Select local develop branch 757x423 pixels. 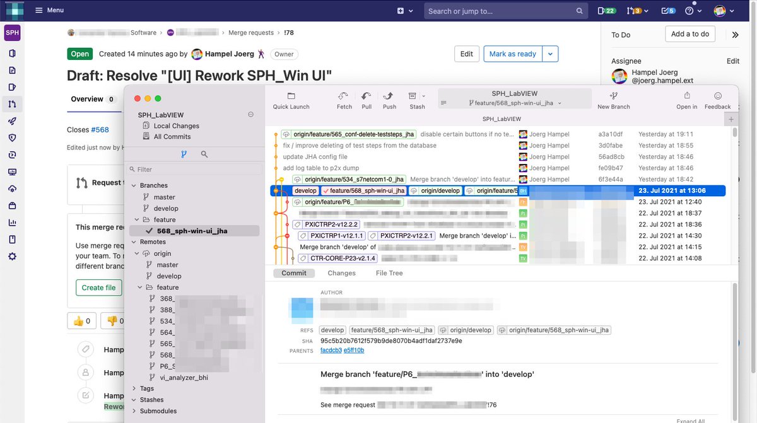coord(166,208)
